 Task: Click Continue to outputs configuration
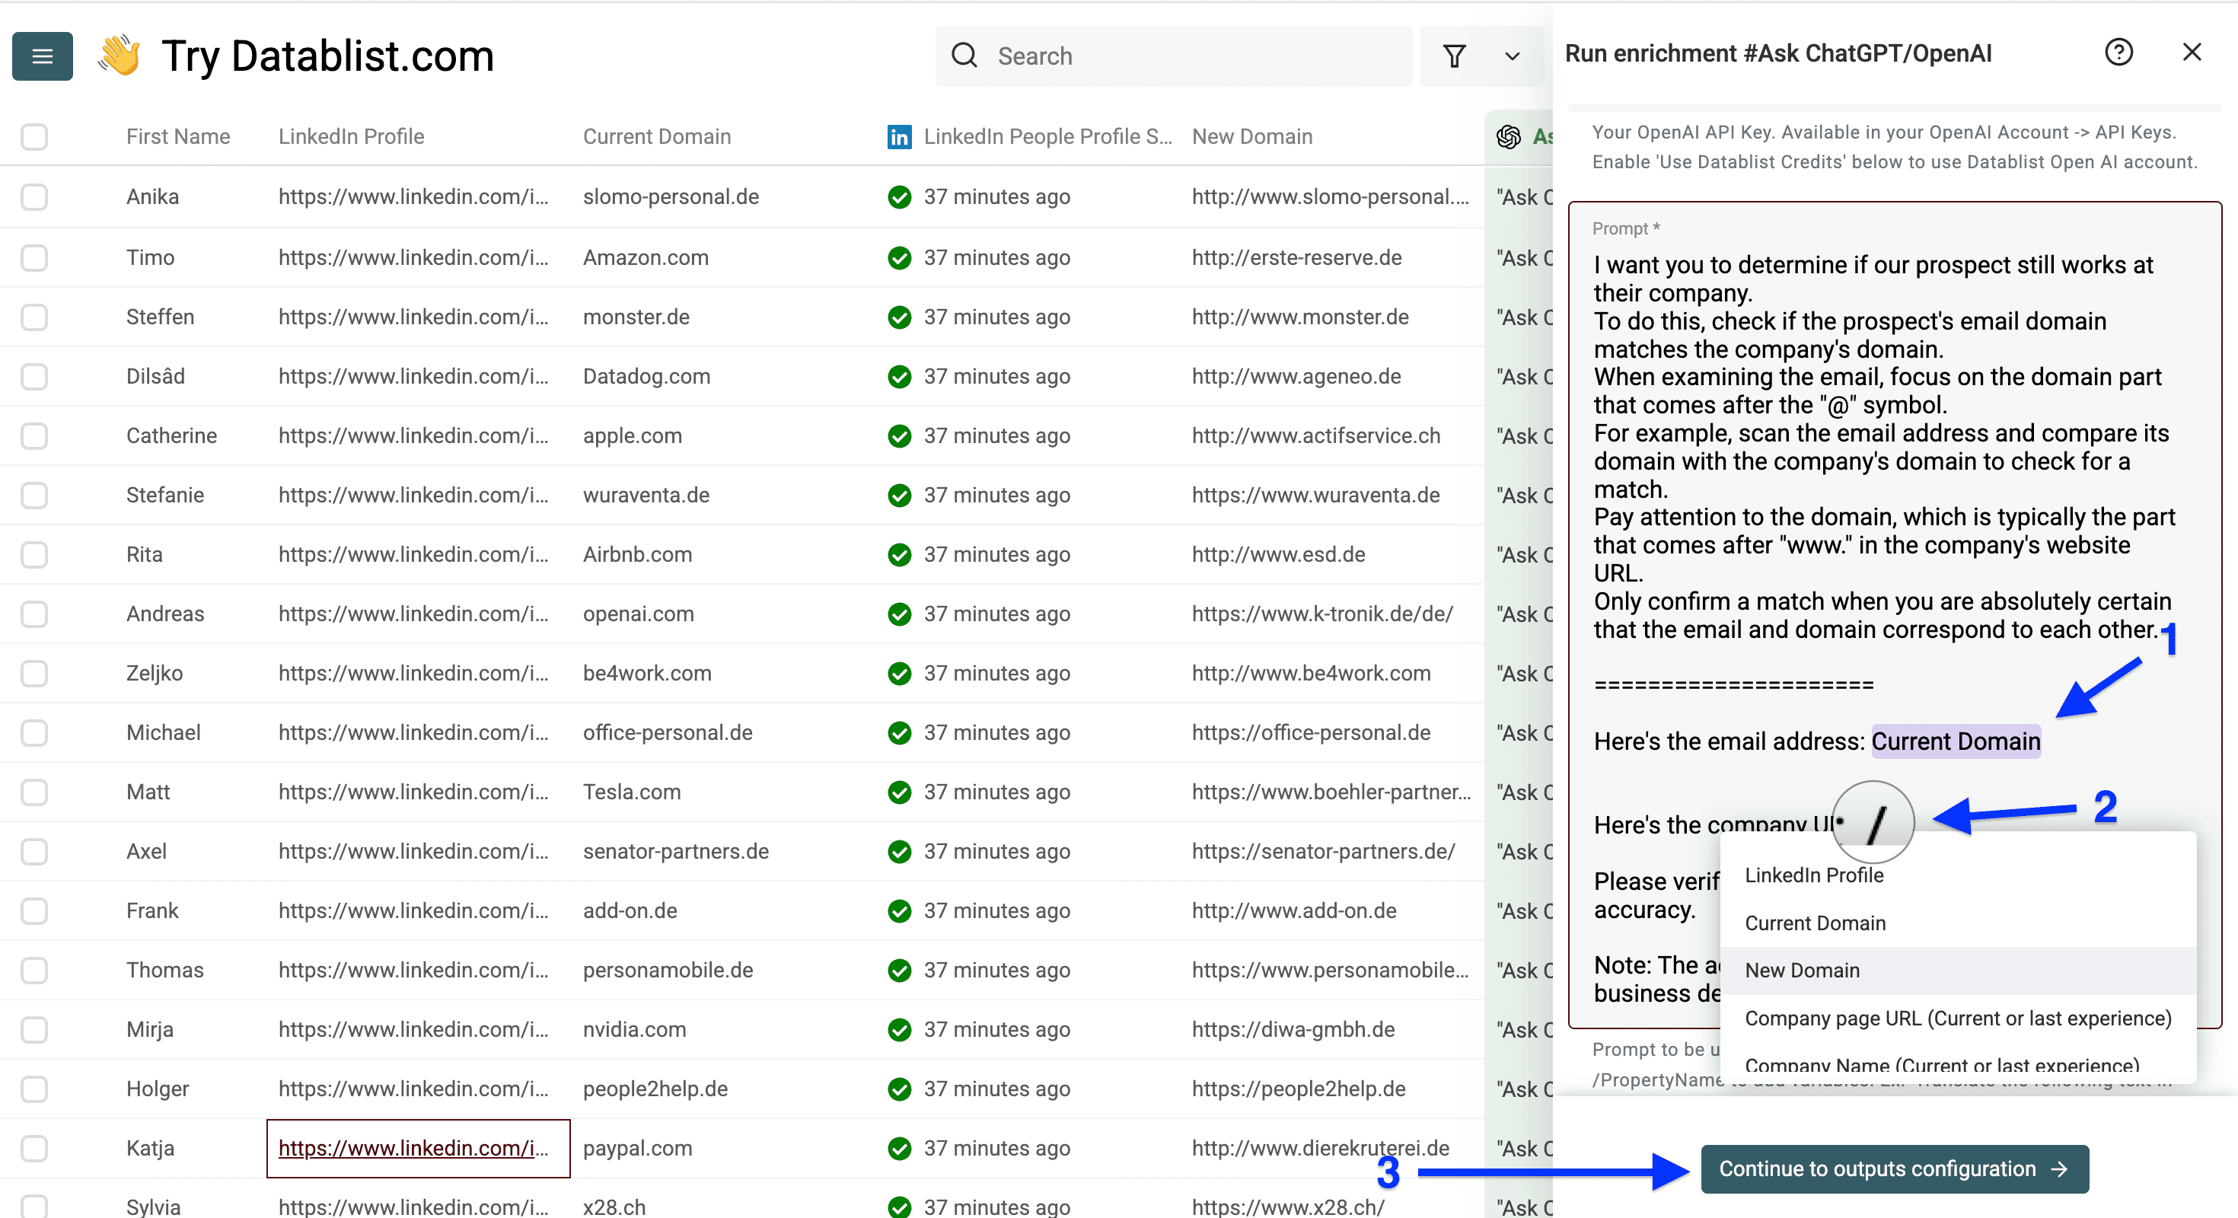click(x=1895, y=1169)
